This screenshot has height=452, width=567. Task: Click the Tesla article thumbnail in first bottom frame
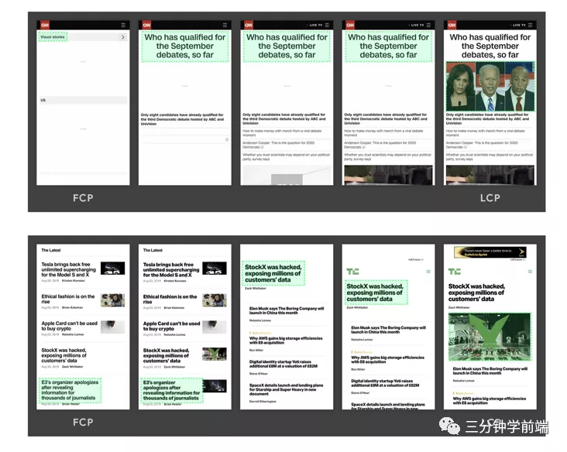[x=113, y=269]
